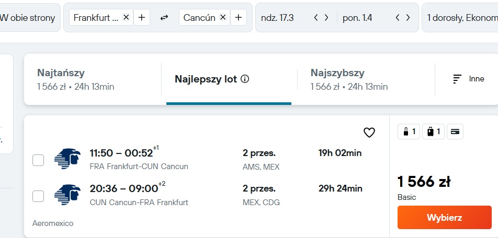The image size is (498, 238).
Task: Open the Inne sorting options
Action: pos(469,79)
